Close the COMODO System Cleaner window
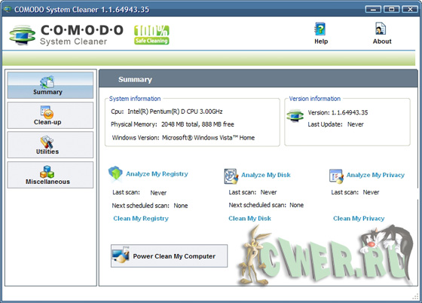This screenshot has width=422, height=303. (410, 9)
